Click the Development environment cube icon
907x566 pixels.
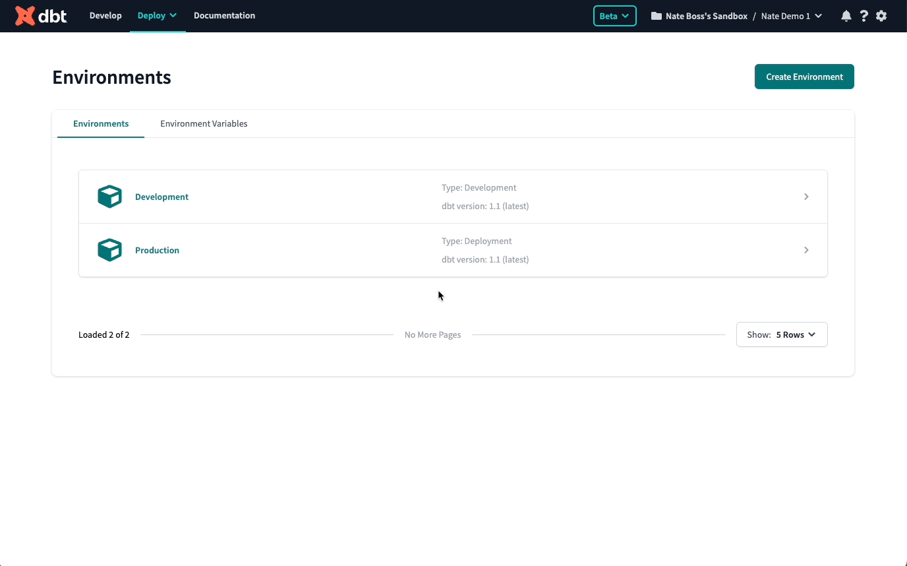(109, 197)
